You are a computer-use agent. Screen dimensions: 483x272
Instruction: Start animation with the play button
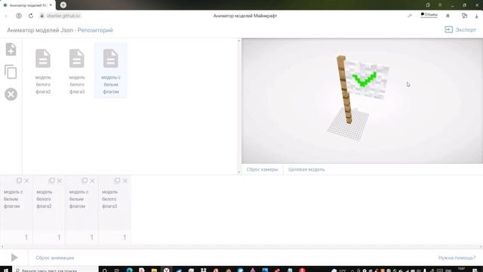coord(14,258)
